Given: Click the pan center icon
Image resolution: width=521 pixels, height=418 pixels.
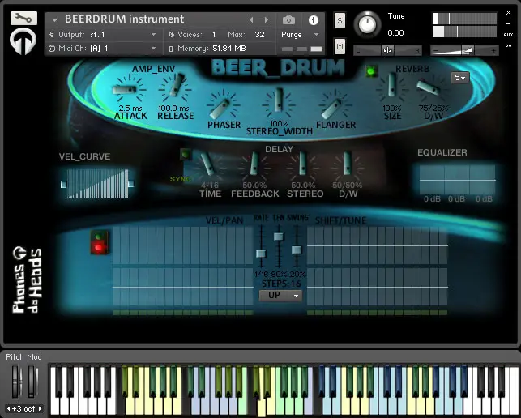Looking at the screenshot, I should [x=387, y=50].
